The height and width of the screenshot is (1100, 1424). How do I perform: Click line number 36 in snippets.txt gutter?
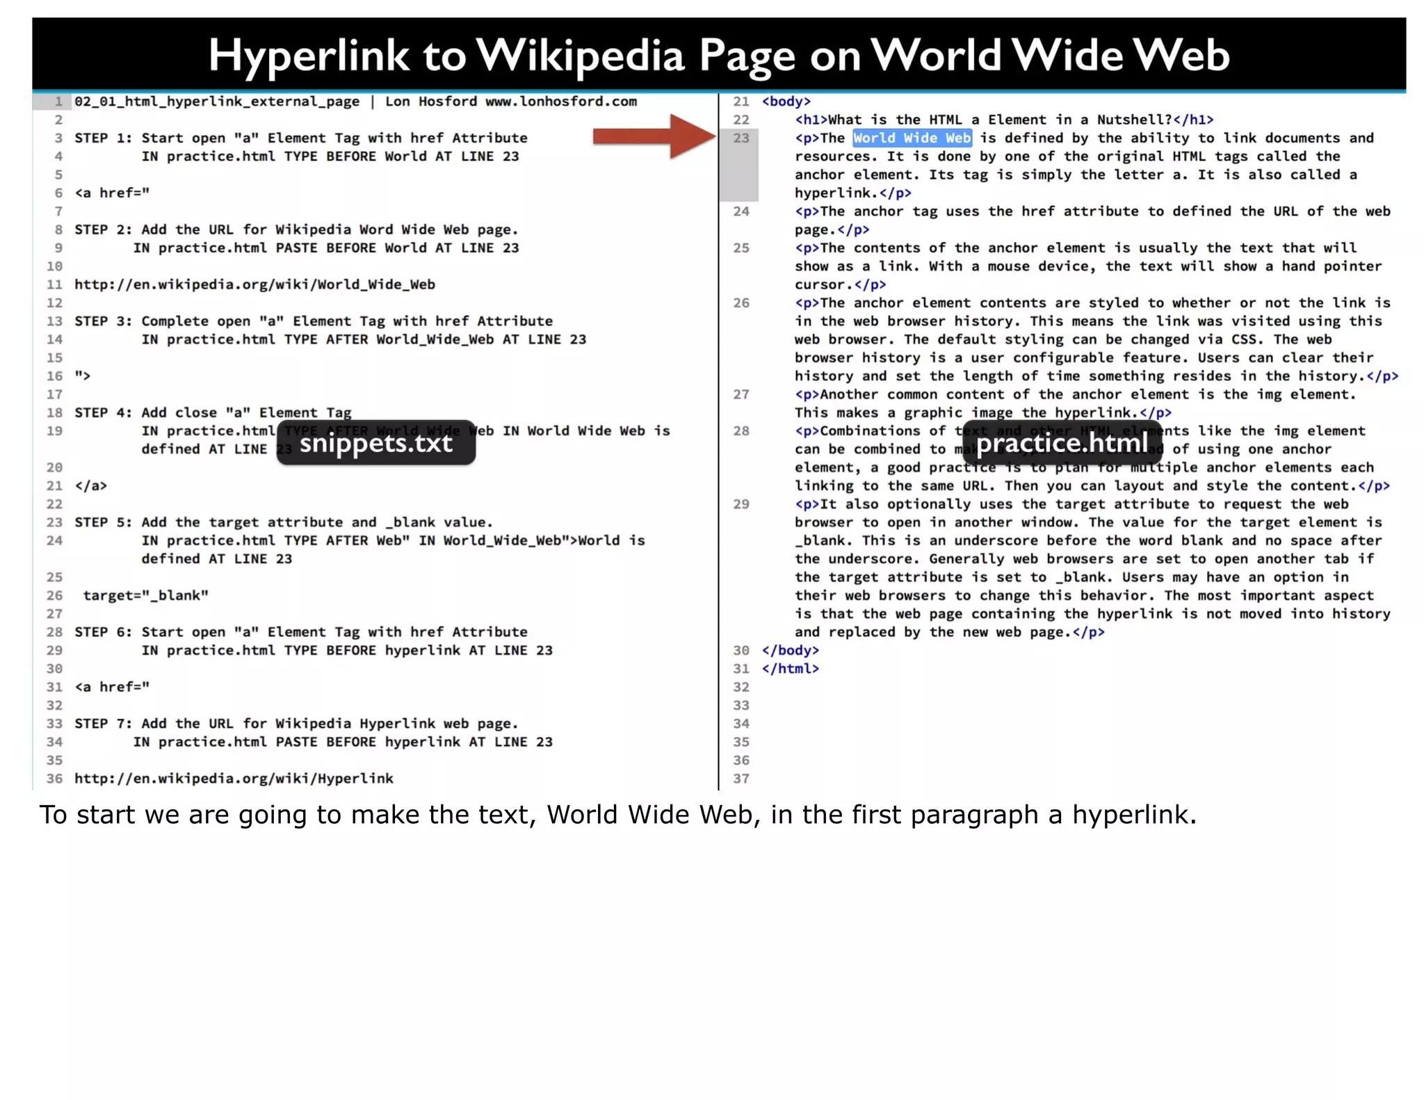point(54,778)
